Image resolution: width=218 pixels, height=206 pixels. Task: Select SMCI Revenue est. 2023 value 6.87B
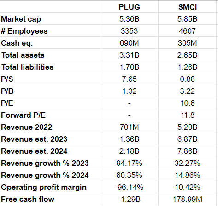tap(187, 139)
